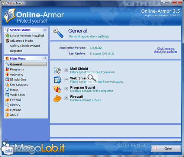The width and height of the screenshot is (184, 157).
Task: Click the History menu icon
Action: point(7,105)
